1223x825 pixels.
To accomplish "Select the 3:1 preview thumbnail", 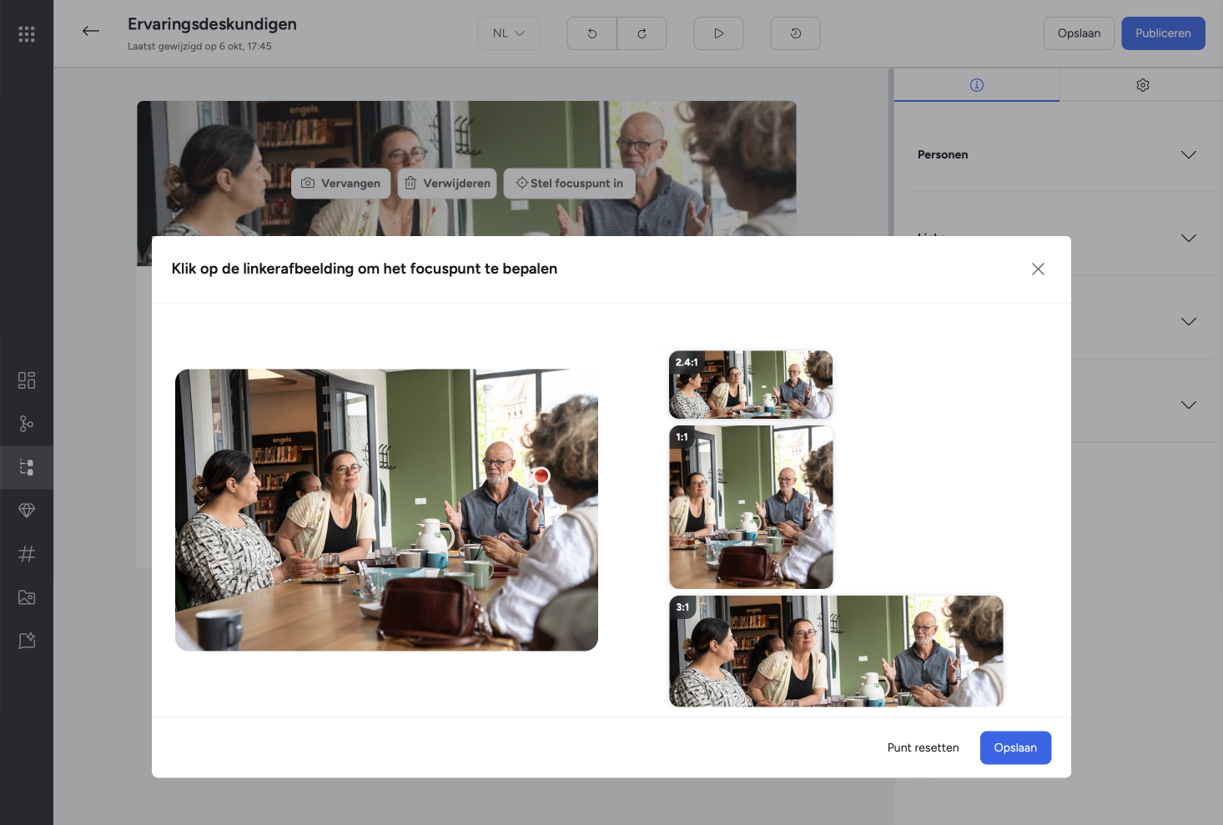I will click(x=836, y=651).
